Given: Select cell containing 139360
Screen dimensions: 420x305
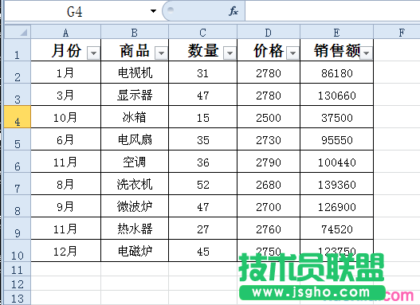Looking at the screenshot, I should (336, 184).
